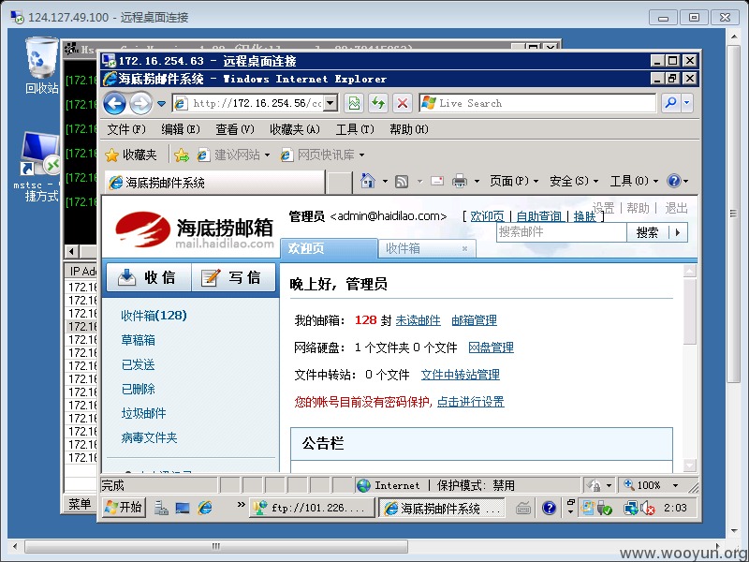749x562 pixels.
Task: Open the 工具(O) command menu
Action: click(634, 181)
